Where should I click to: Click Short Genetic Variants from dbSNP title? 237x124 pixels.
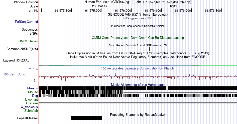(138, 45)
